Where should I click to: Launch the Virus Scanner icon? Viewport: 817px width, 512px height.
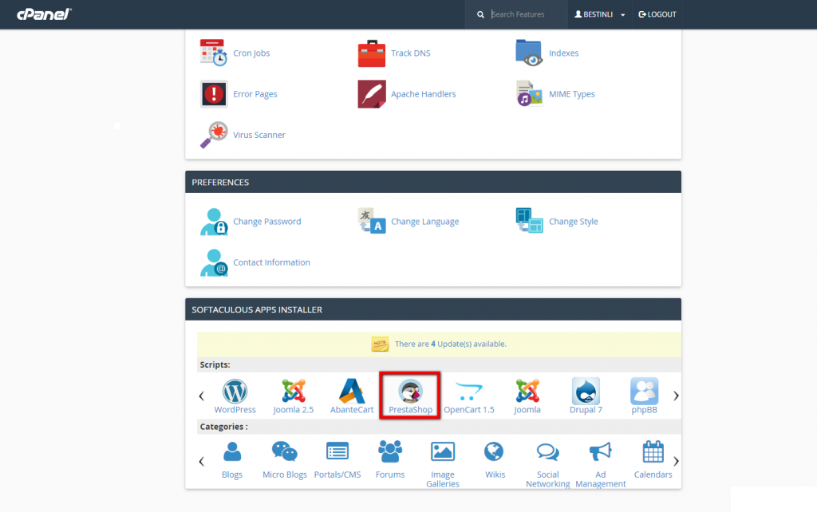tap(214, 135)
